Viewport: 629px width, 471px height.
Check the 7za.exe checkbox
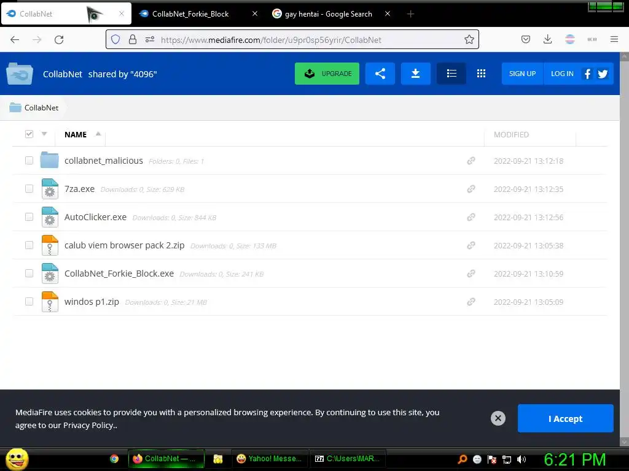click(x=29, y=189)
